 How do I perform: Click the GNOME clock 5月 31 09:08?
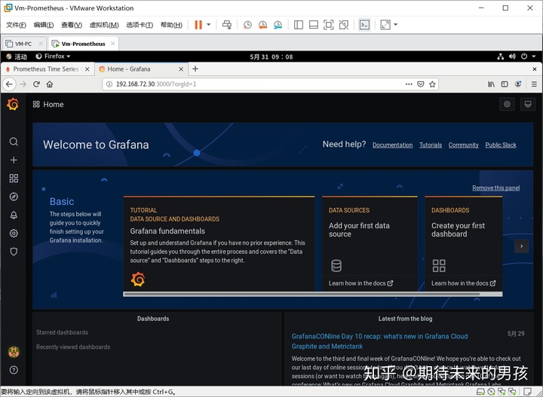tap(271, 56)
